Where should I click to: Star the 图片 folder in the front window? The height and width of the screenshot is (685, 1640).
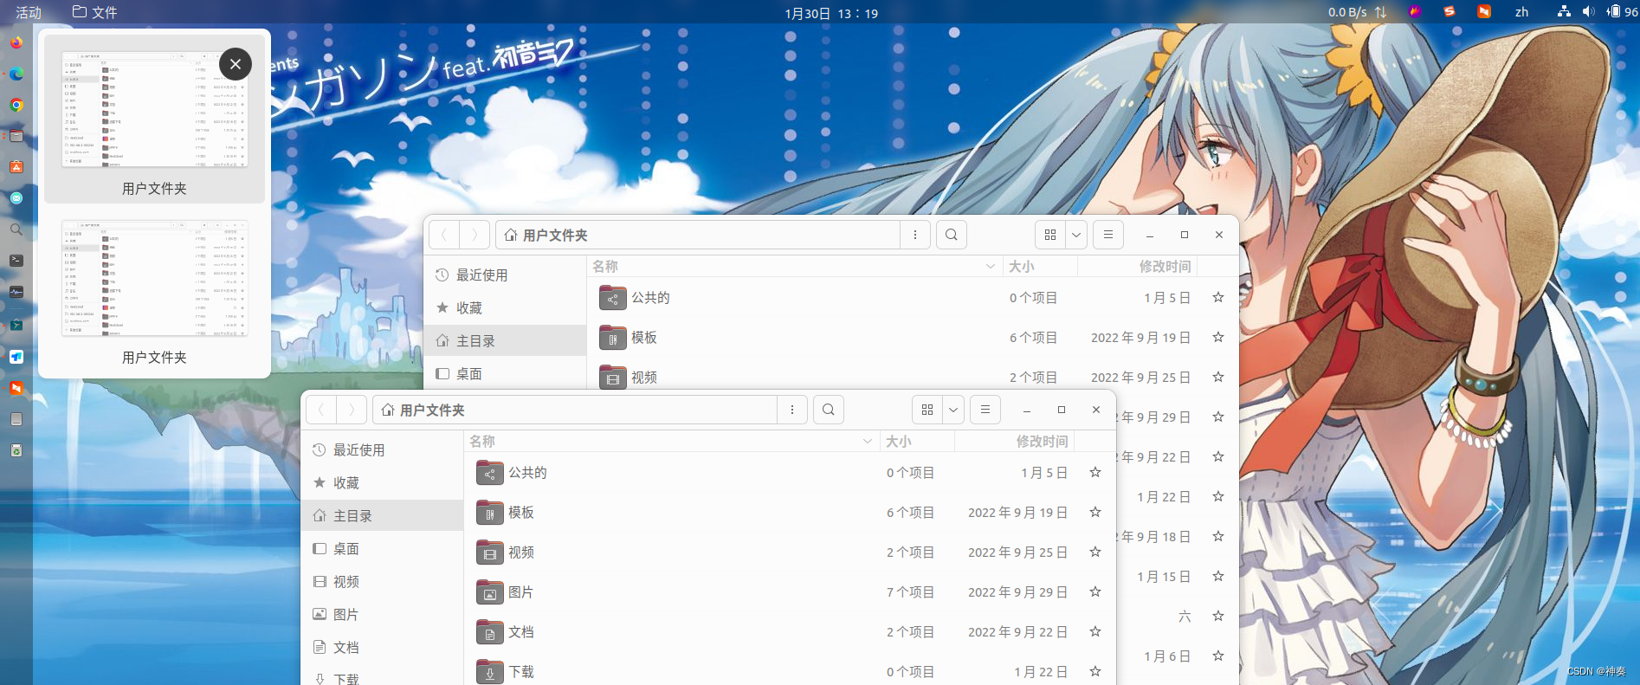pos(1095,592)
